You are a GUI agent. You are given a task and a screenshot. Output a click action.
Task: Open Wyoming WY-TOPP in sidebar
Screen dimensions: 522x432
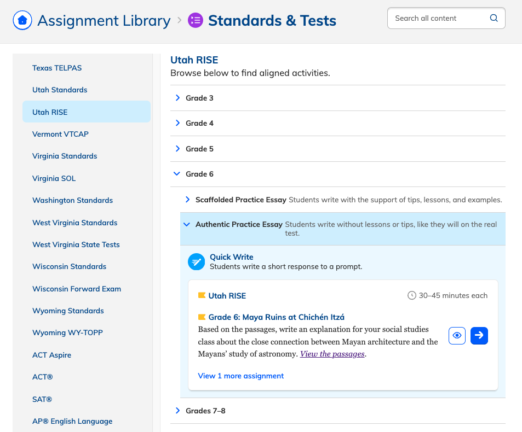pyautogui.click(x=67, y=332)
